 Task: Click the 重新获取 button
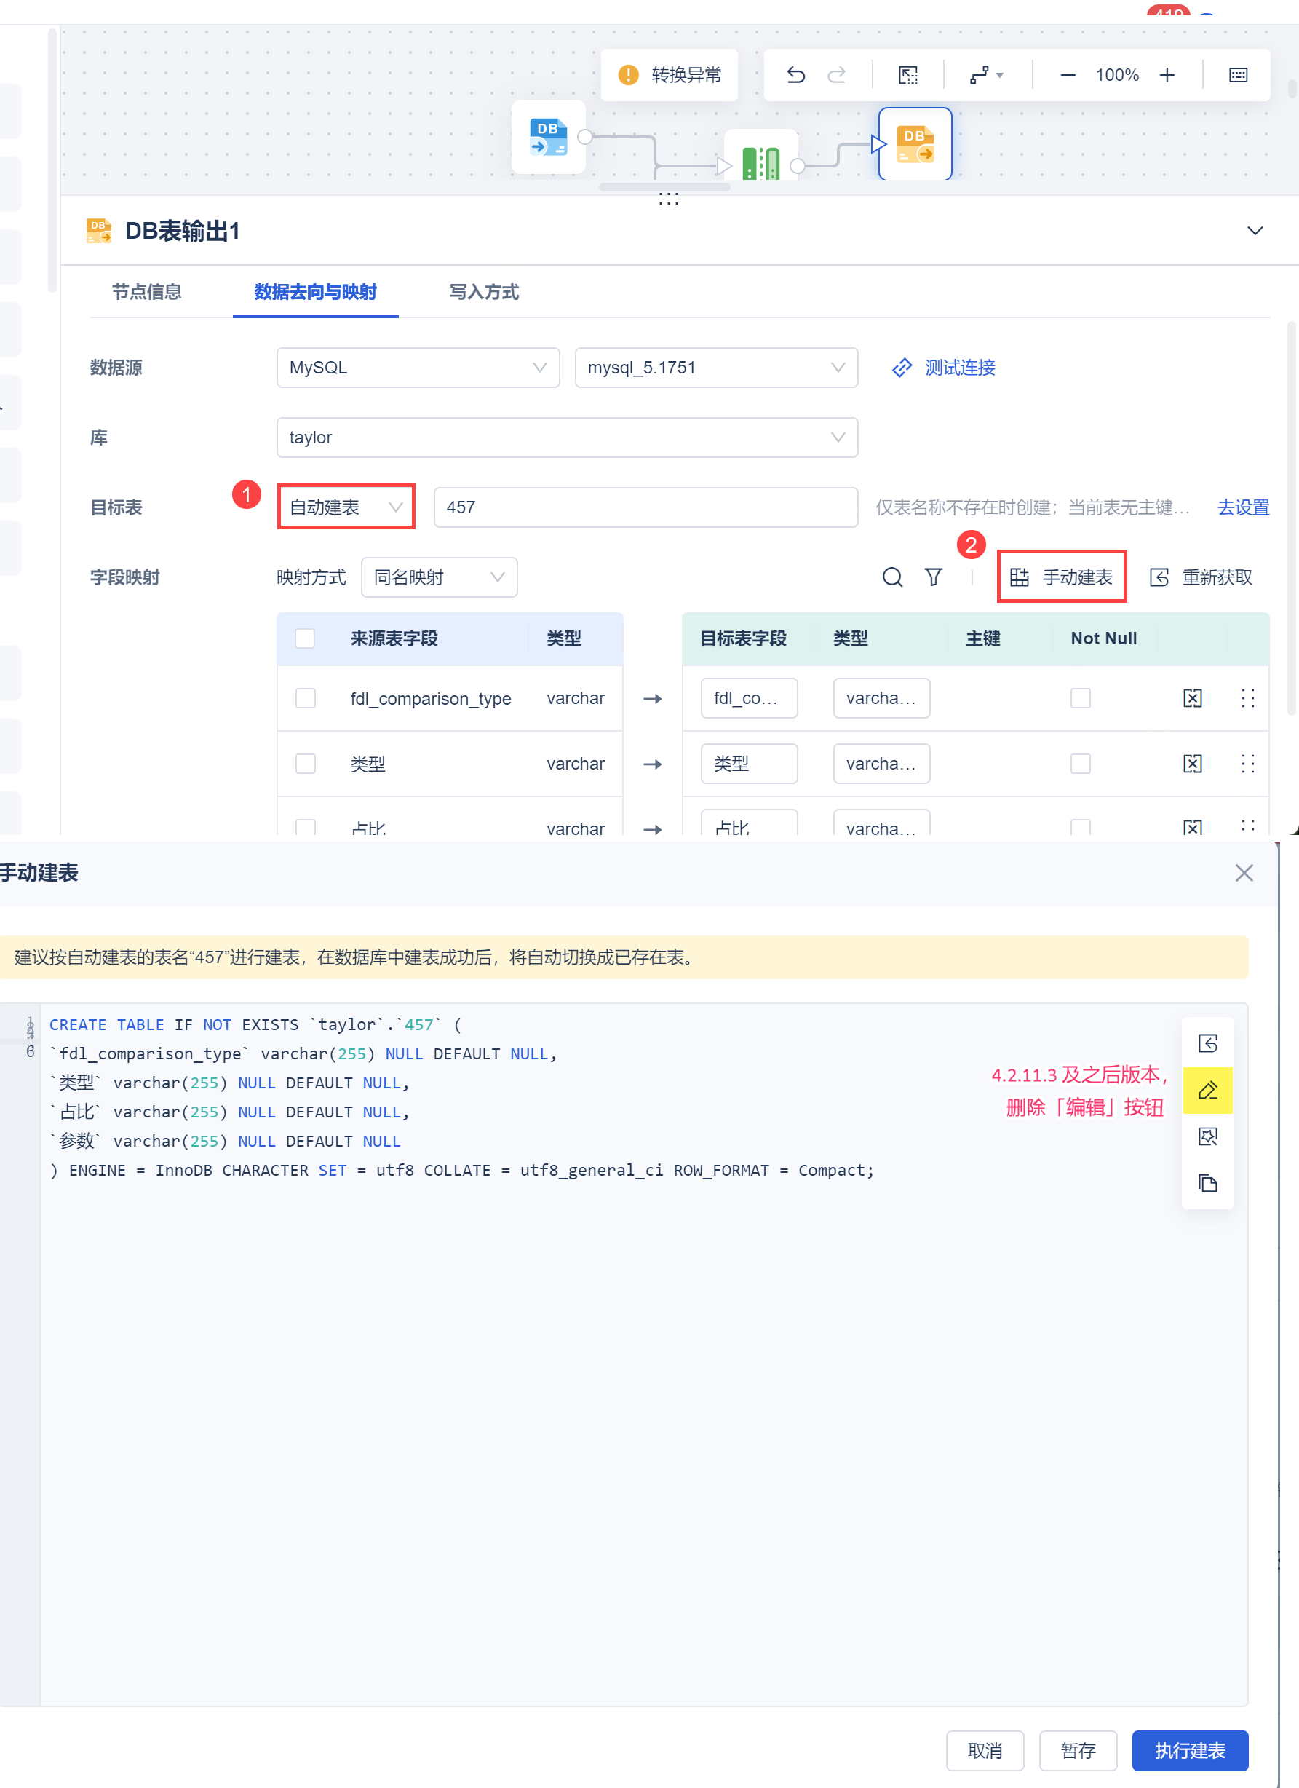[1201, 577]
